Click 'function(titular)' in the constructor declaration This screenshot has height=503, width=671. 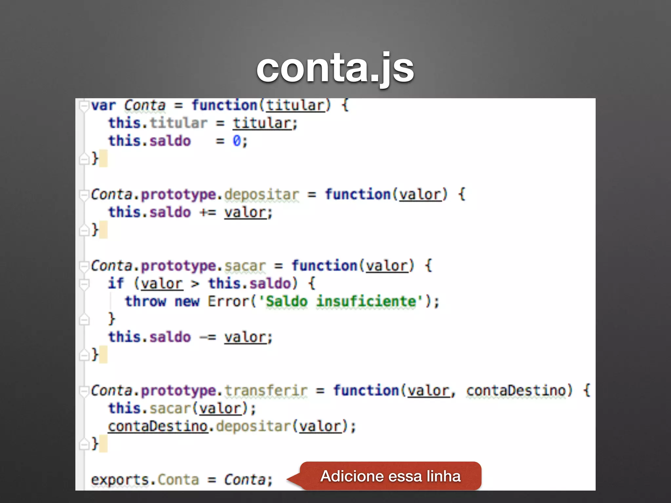(261, 106)
